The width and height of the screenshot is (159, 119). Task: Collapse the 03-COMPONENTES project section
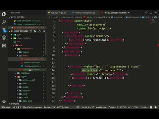(20, 31)
